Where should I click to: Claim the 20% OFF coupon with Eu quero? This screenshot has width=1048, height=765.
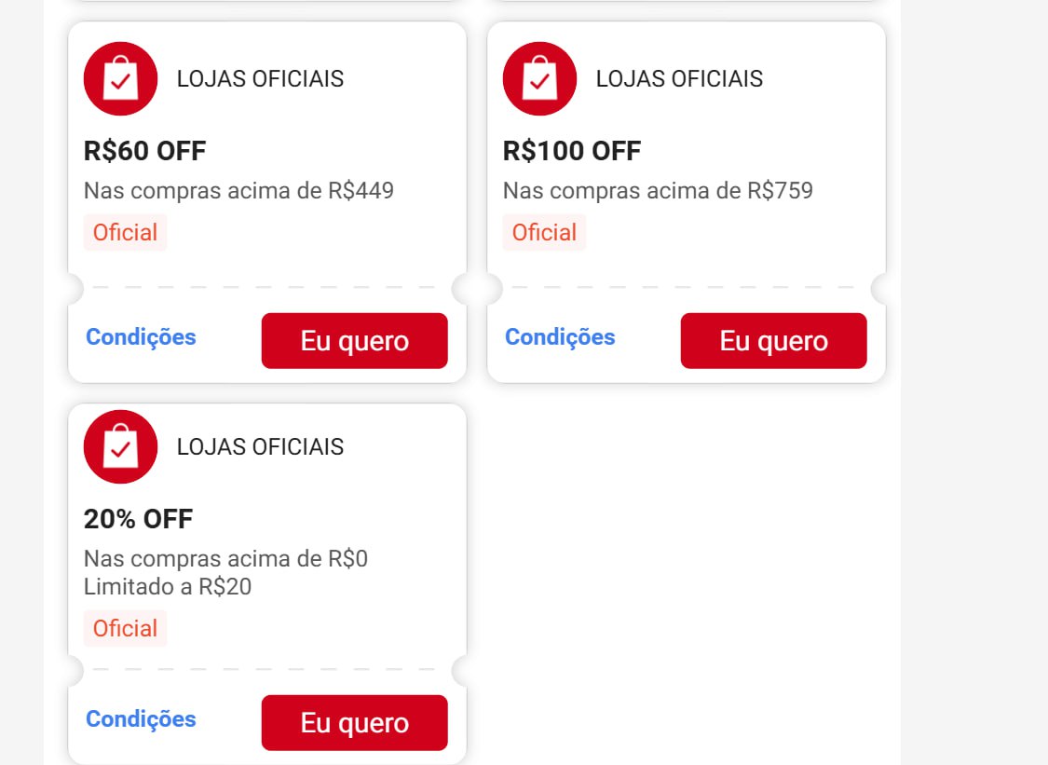(354, 722)
